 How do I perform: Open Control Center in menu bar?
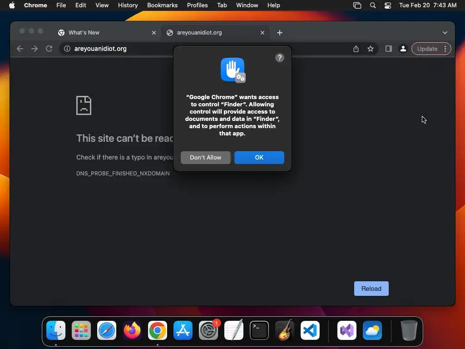(388, 5)
